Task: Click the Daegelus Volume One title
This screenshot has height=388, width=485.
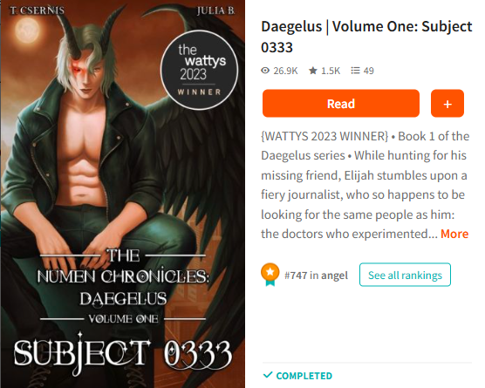Action: pos(366,37)
